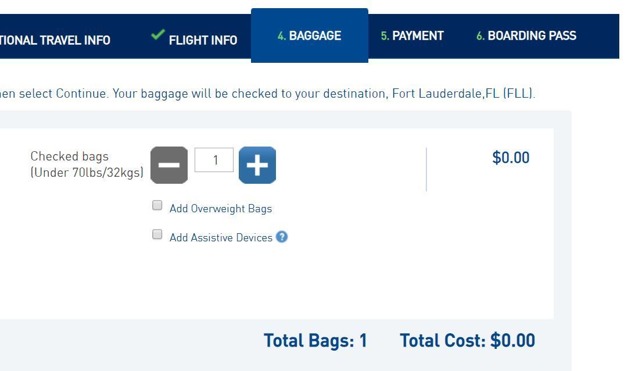Click the plus icon to add a checked bag
Viewport: 635px width, 371px height.
(x=257, y=165)
